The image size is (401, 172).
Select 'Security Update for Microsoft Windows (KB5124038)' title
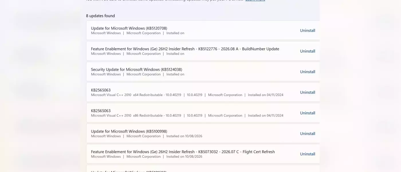pos(136,69)
